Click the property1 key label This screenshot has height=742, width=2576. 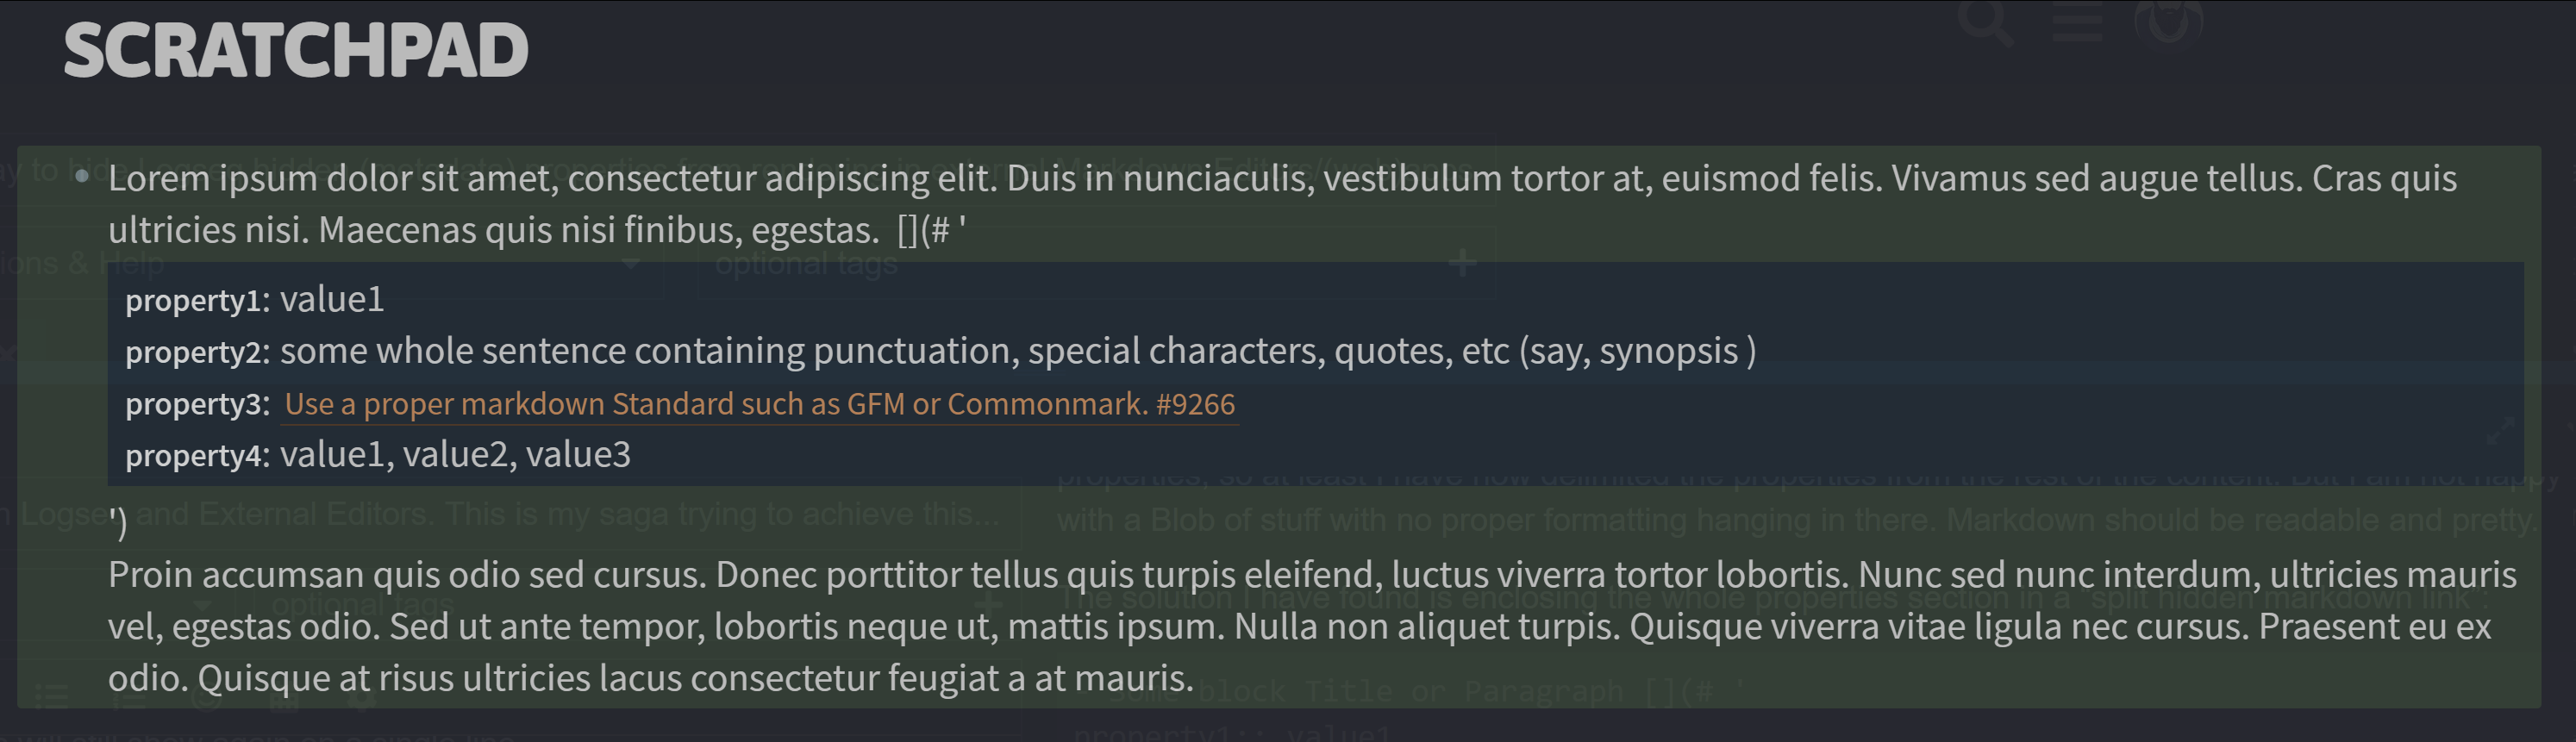[197, 300]
